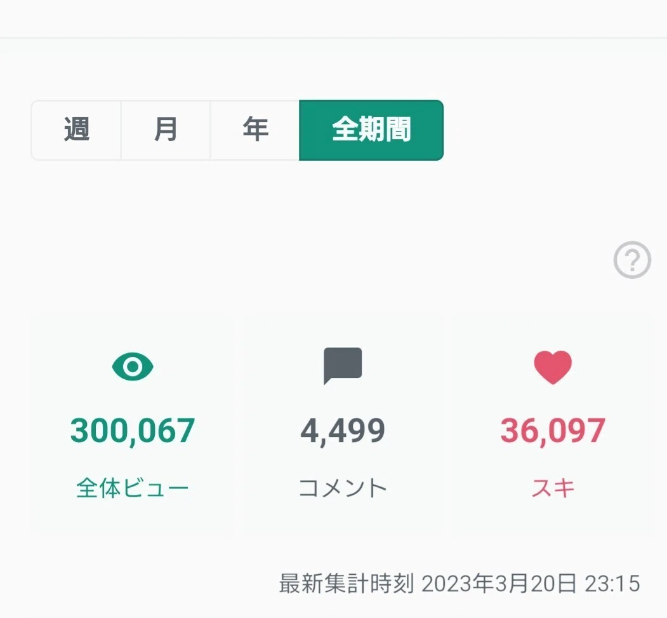Select the 全期間 (all time) tab
The image size is (667, 618).
pos(371,130)
